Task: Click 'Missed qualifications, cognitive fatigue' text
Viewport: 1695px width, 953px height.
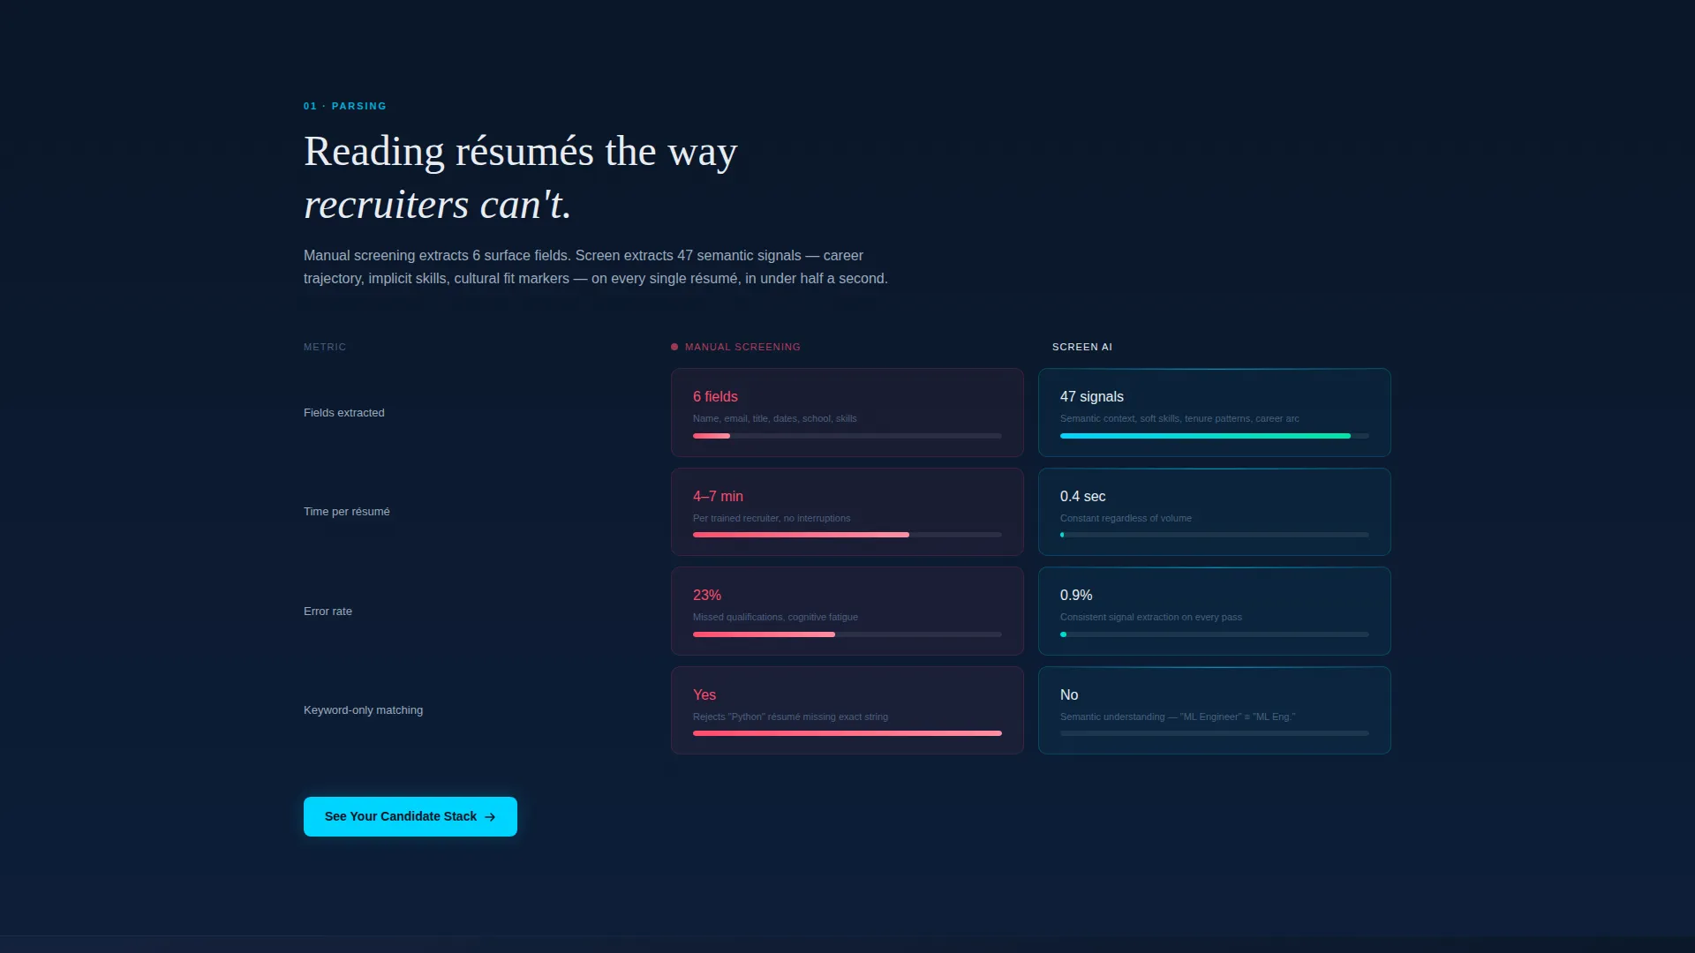Action: pos(775,617)
